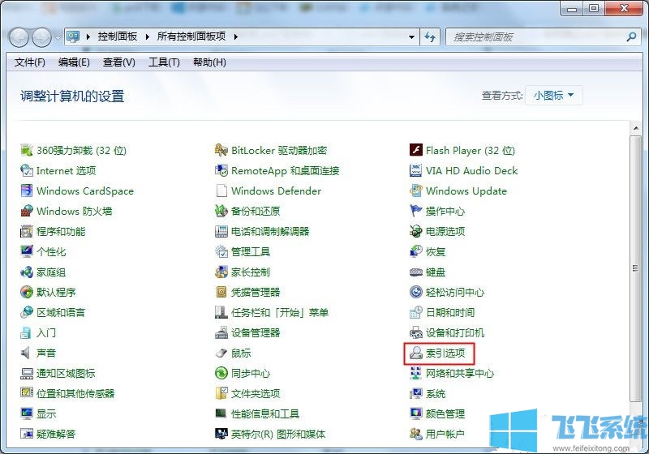The width and height of the screenshot is (649, 454).
Task: Open the 文件(F) menu
Action: pyautogui.click(x=30, y=62)
